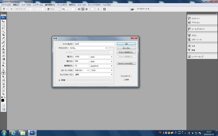Click the OK button

point(126,44)
